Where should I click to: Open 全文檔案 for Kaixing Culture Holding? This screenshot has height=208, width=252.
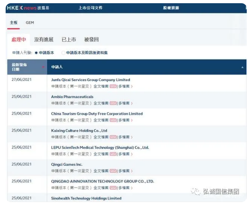[x=101, y=137]
